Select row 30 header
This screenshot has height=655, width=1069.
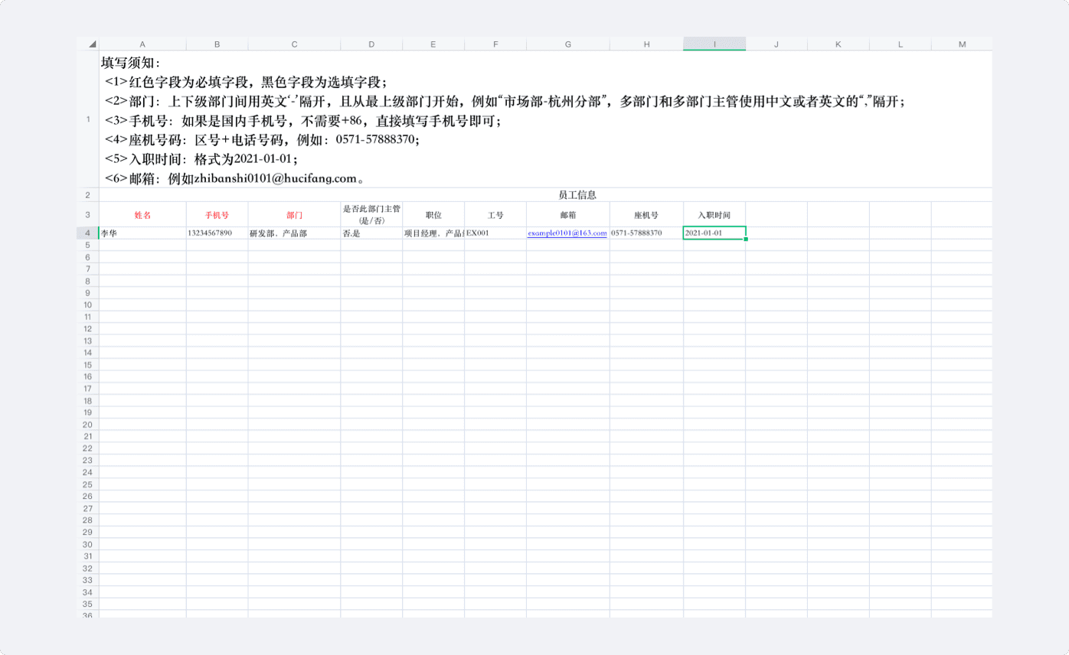(88, 544)
